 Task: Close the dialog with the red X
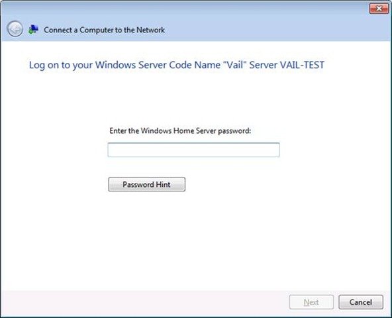379,9
